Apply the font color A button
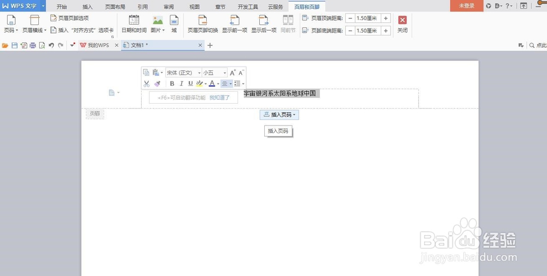Image resolution: width=547 pixels, height=276 pixels. click(x=212, y=83)
